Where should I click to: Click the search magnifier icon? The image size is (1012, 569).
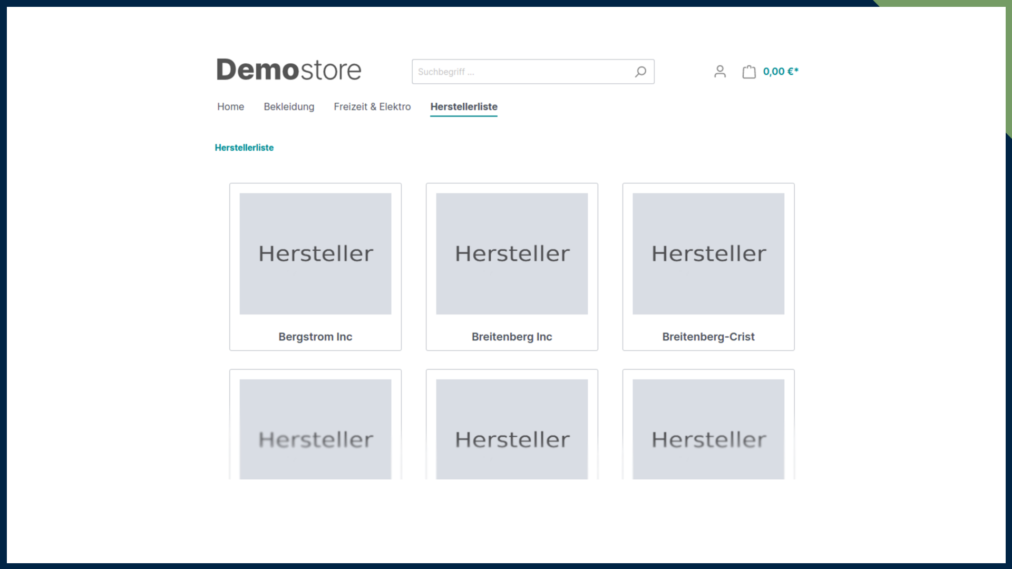[x=640, y=72]
